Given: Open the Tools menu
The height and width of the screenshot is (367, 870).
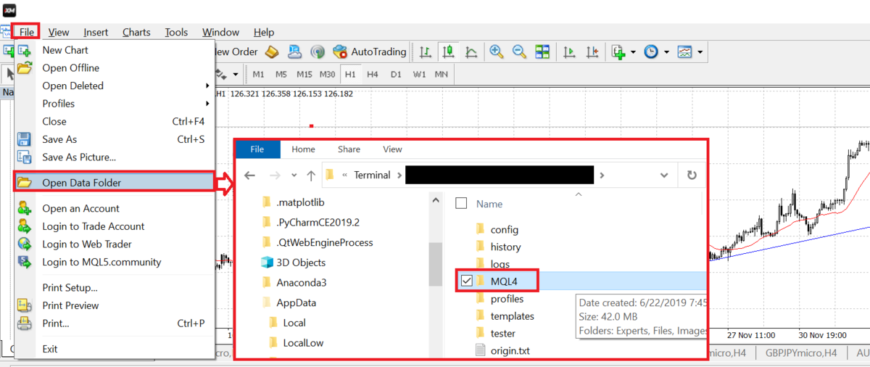Looking at the screenshot, I should 176,32.
